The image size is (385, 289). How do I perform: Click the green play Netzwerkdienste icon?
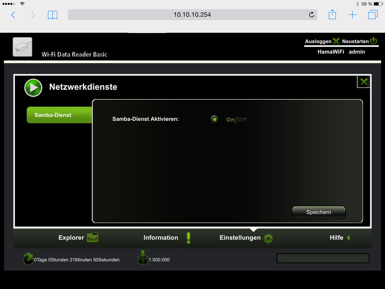coord(33,87)
